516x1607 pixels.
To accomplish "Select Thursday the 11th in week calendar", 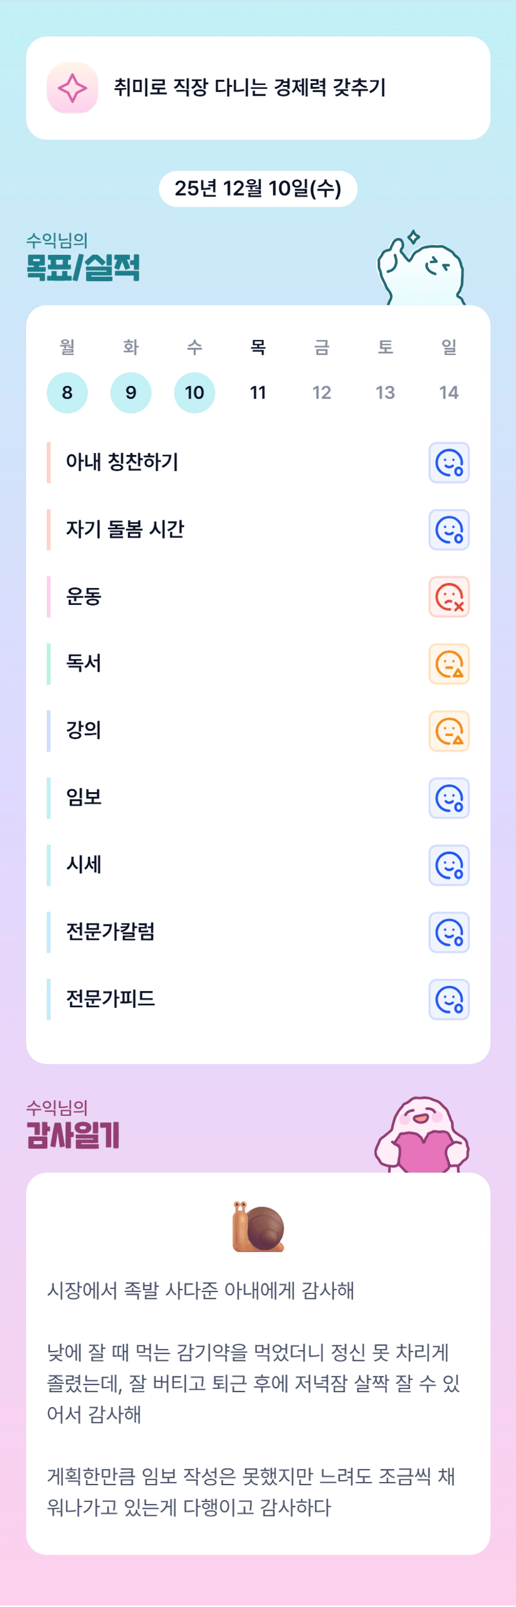I will point(258,392).
